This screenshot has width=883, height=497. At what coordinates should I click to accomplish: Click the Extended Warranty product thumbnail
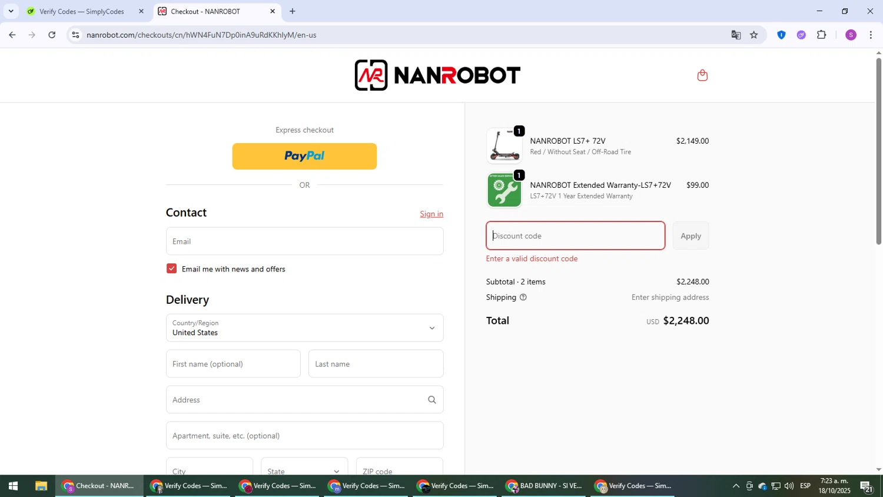(504, 190)
